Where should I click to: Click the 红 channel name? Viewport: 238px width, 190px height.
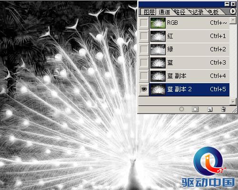(x=170, y=36)
